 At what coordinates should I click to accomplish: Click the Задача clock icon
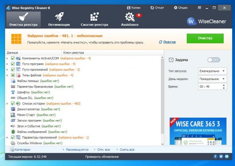pyautogui.click(x=171, y=60)
